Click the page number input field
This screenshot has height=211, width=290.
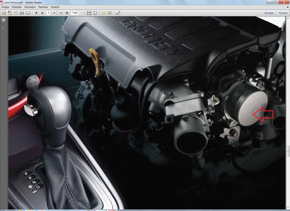pyautogui.click(x=48, y=13)
